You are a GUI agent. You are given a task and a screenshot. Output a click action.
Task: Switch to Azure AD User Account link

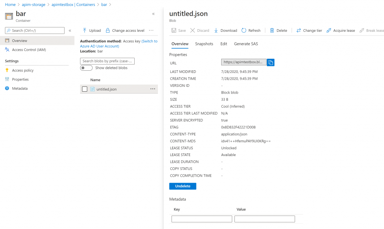(119, 43)
